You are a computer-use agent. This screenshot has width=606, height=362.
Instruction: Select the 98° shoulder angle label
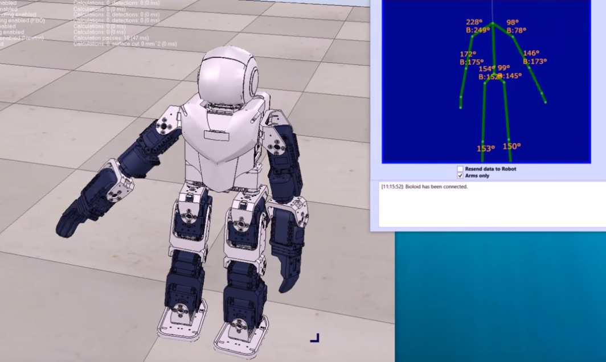click(x=514, y=23)
